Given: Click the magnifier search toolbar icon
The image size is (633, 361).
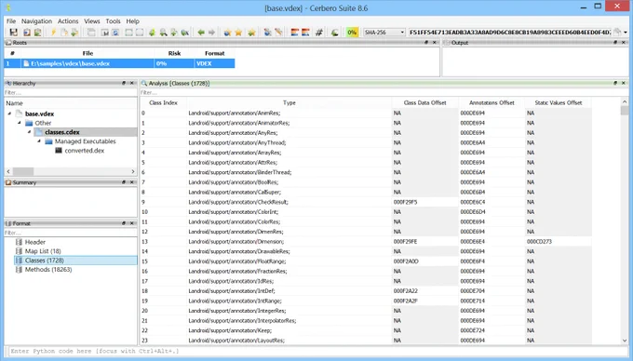Looking at the screenshot, I should click(x=163, y=33).
